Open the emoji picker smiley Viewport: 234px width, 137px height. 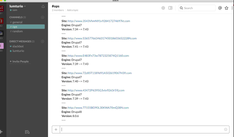(226, 129)
